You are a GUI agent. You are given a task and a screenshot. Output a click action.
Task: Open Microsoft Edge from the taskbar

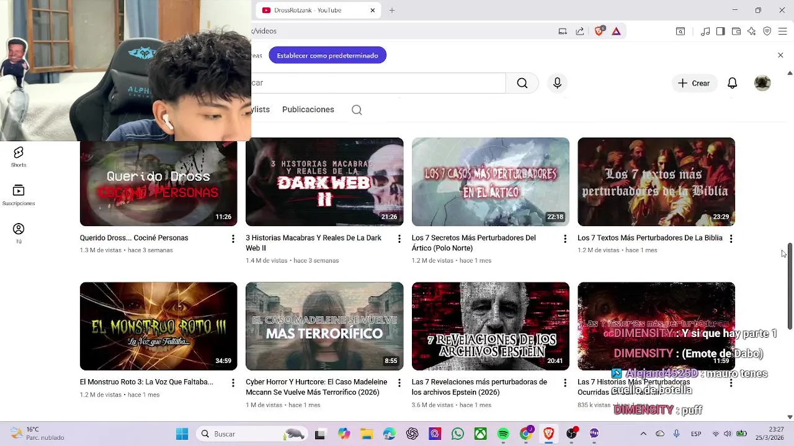[x=390, y=434]
